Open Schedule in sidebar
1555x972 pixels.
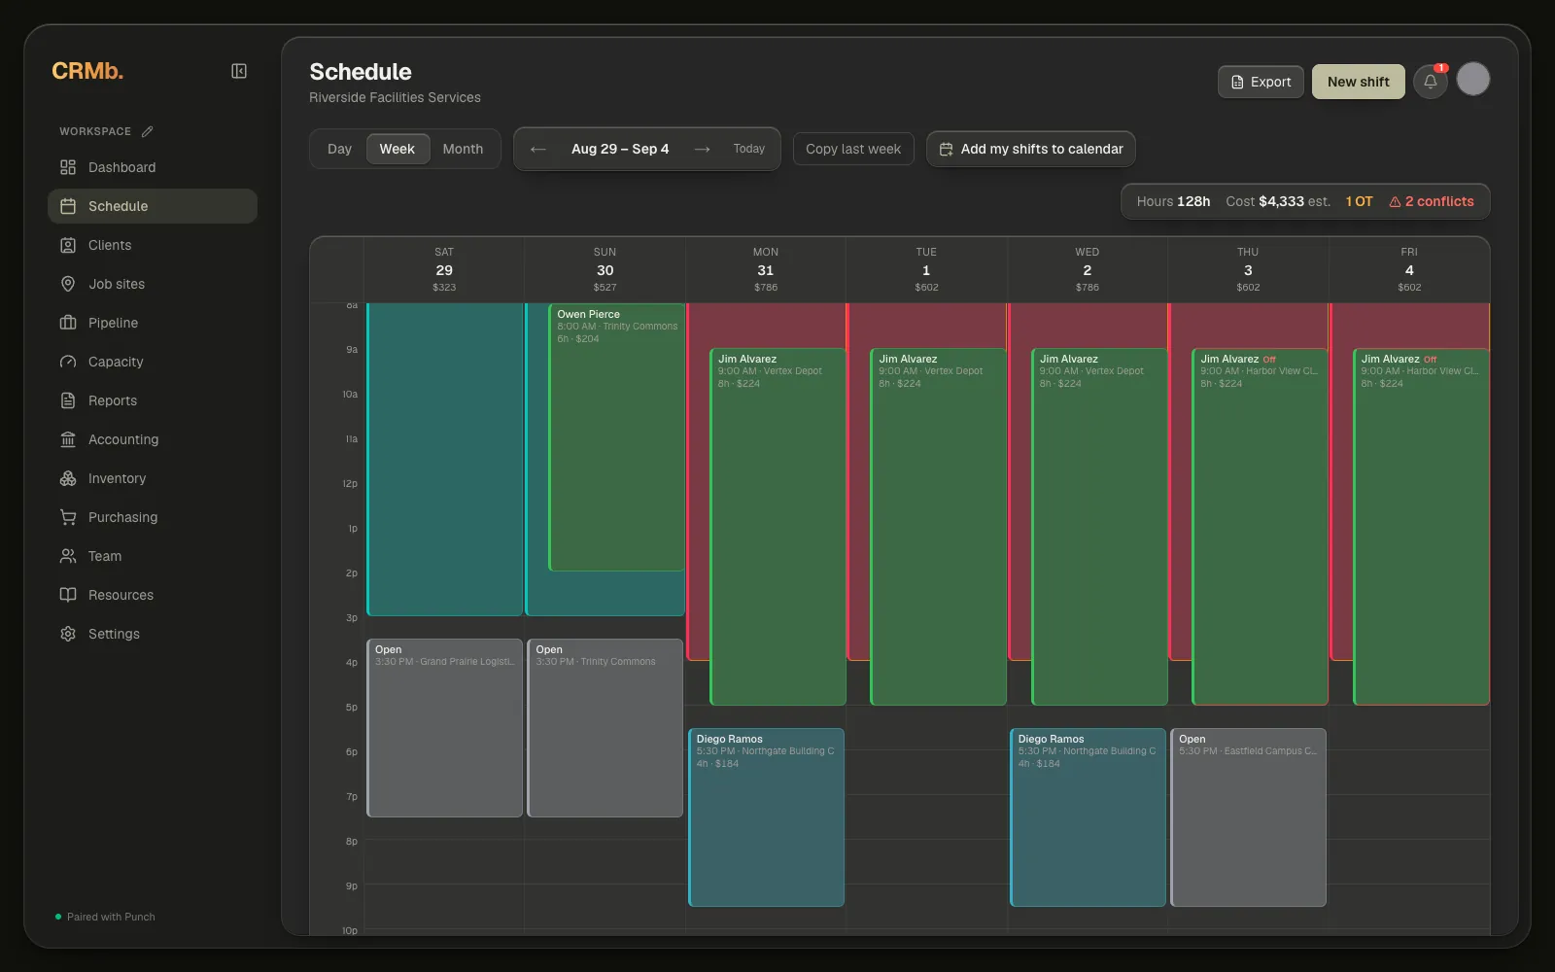[x=153, y=206]
